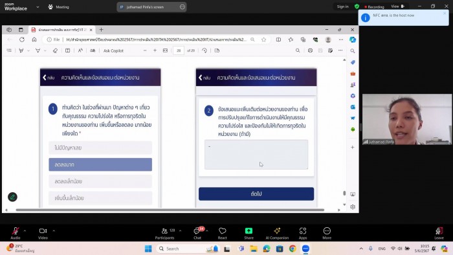Expand Zoom audio options arrow
453x255 pixels.
[25, 231]
